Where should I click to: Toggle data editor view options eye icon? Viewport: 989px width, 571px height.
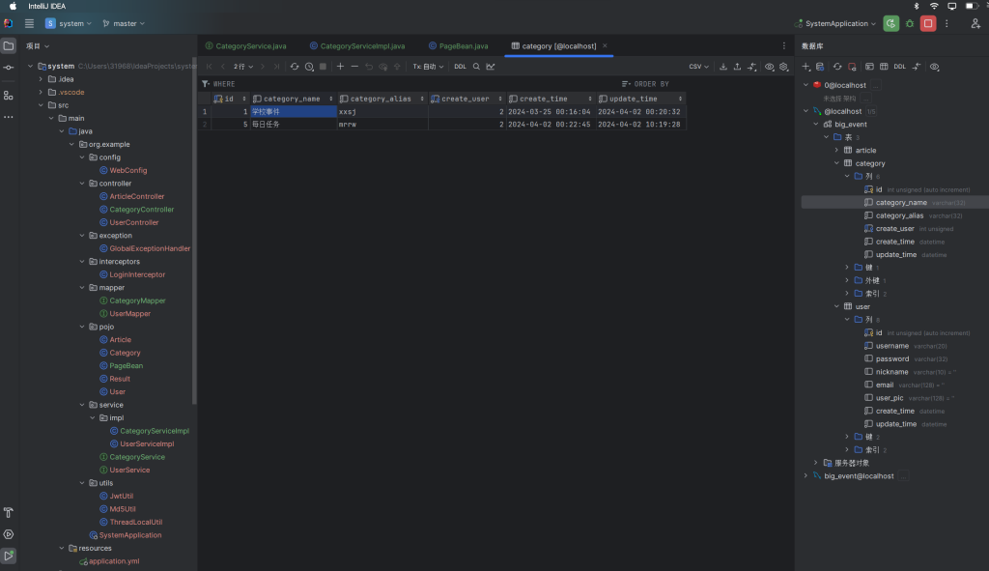(769, 67)
